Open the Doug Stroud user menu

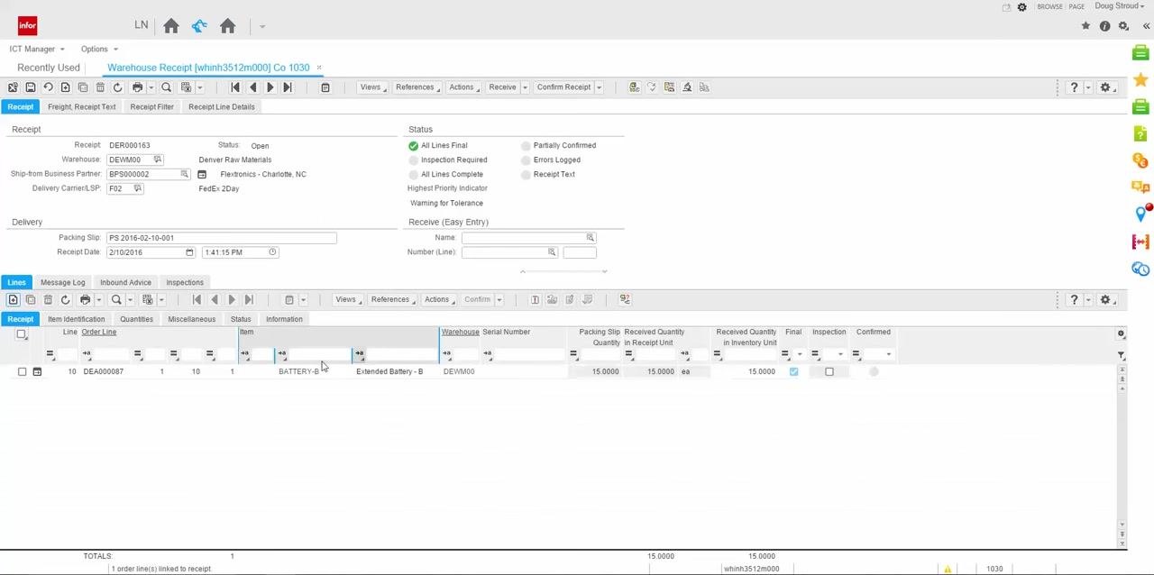pyautogui.click(x=1120, y=6)
